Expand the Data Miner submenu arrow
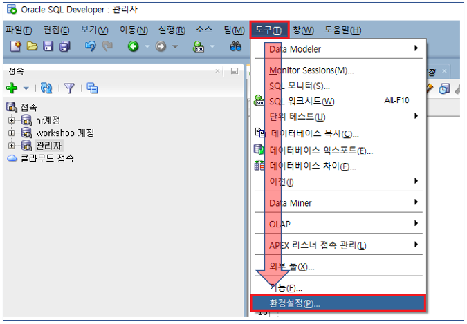This screenshot has width=467, height=324. 416,202
